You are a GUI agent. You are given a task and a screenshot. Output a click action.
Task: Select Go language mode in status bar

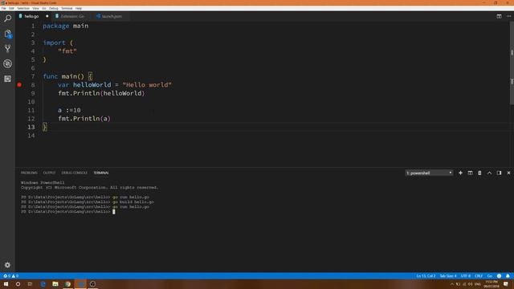pos(489,276)
